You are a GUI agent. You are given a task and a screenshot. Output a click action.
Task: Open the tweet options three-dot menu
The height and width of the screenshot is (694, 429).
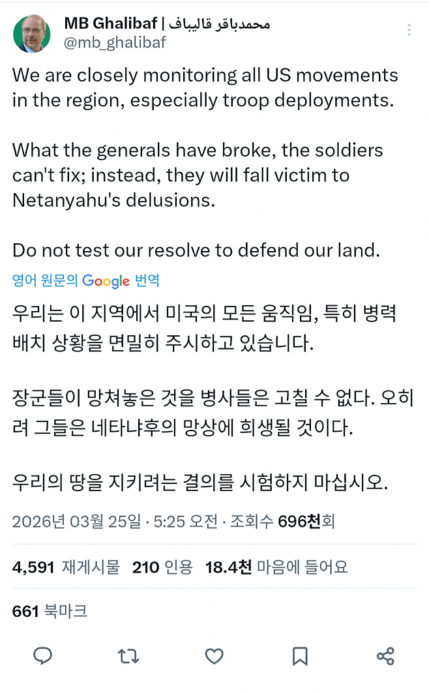click(x=409, y=30)
